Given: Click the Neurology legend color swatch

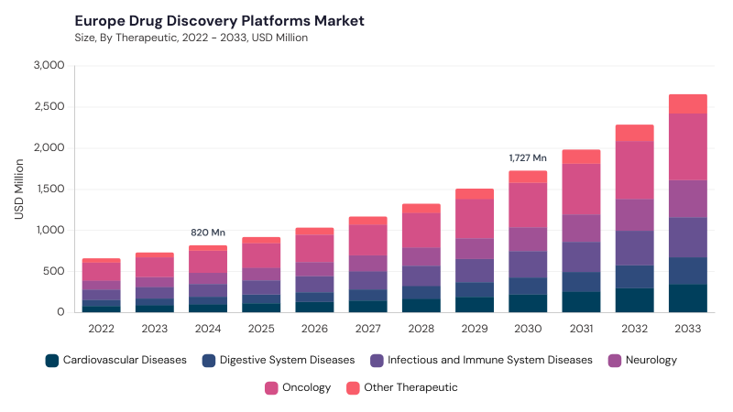Looking at the screenshot, I should tap(614, 361).
